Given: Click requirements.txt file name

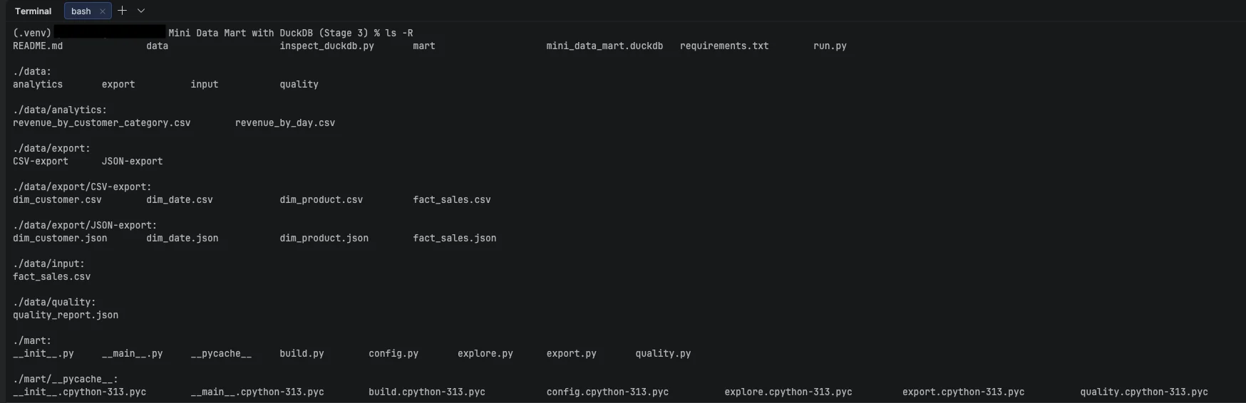Looking at the screenshot, I should coord(724,46).
